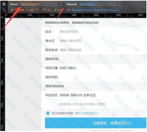Screen dimensions: 147x132
Task: Edit the screen height value 604
Action: pyautogui.click(x=32, y=10)
